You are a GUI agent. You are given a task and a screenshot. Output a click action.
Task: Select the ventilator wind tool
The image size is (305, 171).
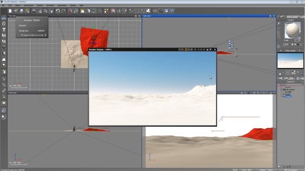point(4,110)
